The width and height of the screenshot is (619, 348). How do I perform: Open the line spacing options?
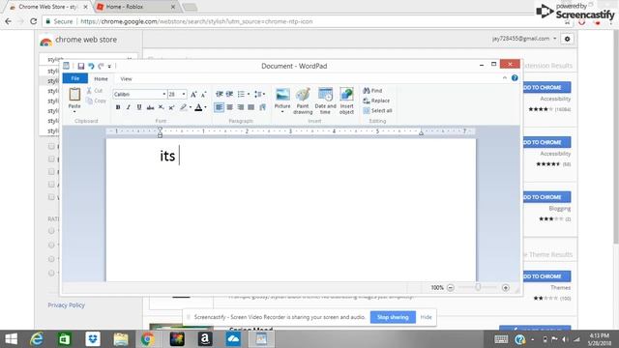point(259,94)
